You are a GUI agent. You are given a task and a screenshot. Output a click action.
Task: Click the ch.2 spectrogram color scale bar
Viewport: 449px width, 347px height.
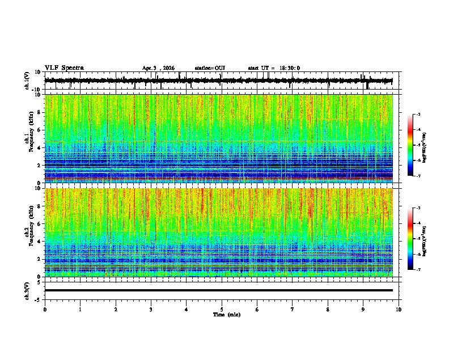[410, 239]
